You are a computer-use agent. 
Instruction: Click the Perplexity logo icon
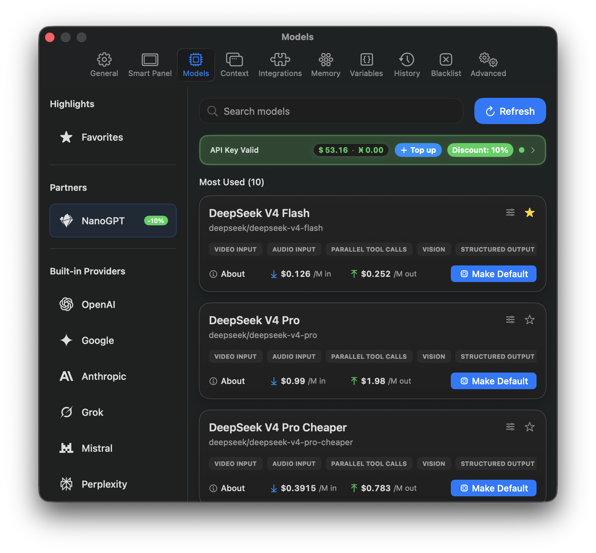point(66,484)
